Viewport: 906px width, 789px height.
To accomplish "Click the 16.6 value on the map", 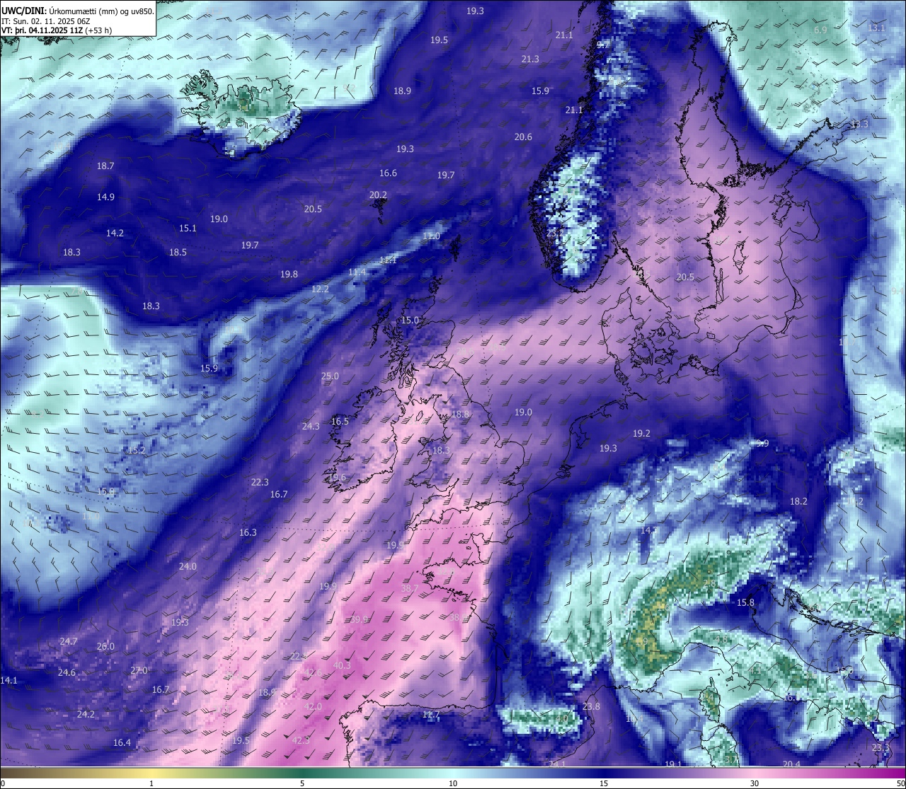I will (x=388, y=173).
